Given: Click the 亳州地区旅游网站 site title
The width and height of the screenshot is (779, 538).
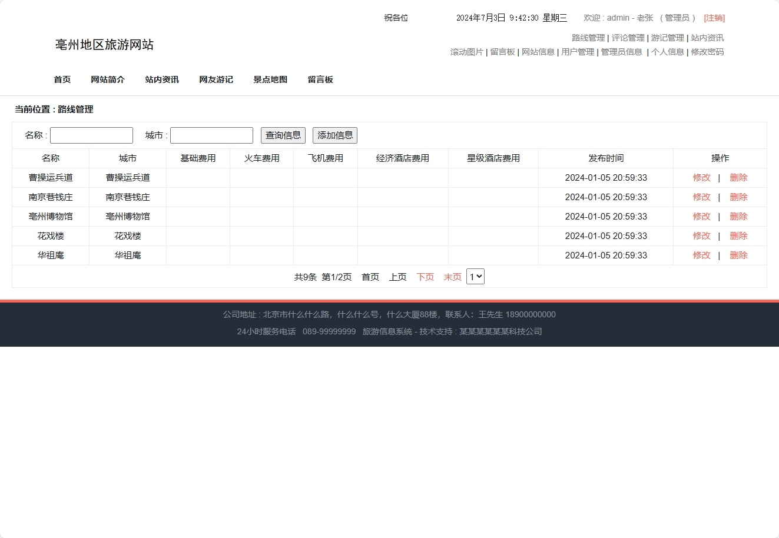Looking at the screenshot, I should coord(104,45).
